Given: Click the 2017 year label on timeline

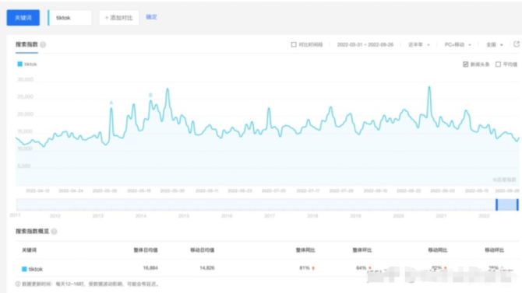Looking at the screenshot, I should [x=270, y=216].
